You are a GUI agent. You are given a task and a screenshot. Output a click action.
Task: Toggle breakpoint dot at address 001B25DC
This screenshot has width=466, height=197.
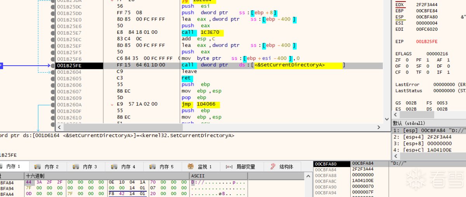pos(53,7)
